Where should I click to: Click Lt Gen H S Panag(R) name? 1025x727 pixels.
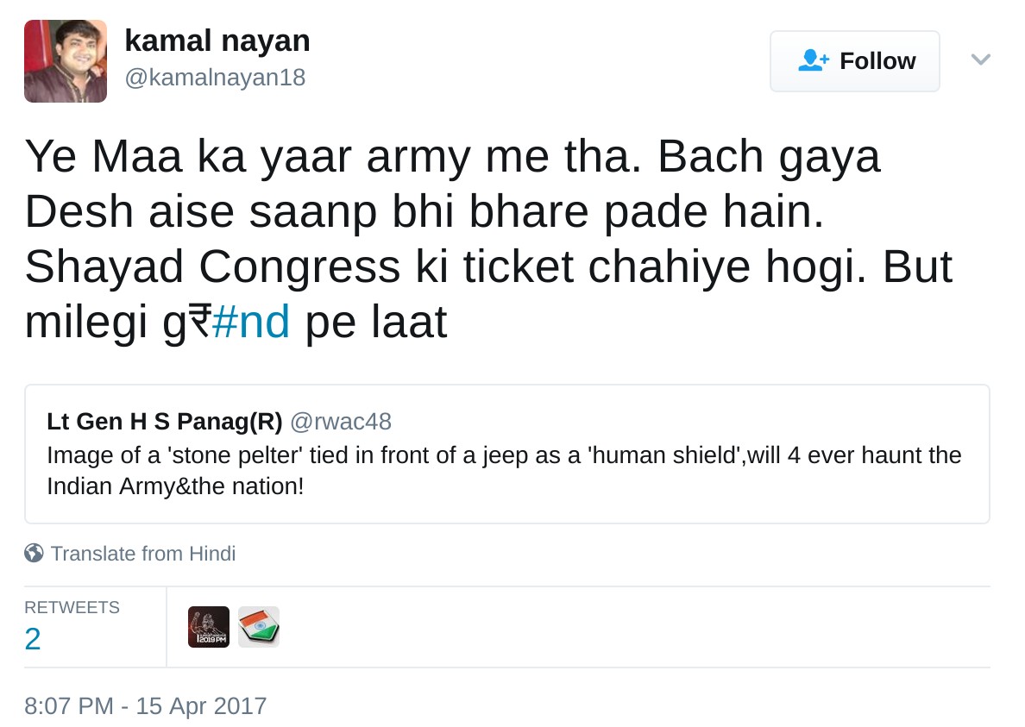coord(165,422)
